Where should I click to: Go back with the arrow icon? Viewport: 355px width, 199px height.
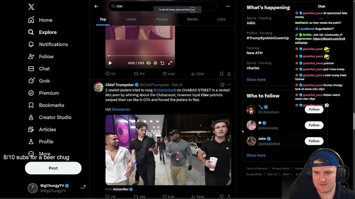[x=96, y=6]
